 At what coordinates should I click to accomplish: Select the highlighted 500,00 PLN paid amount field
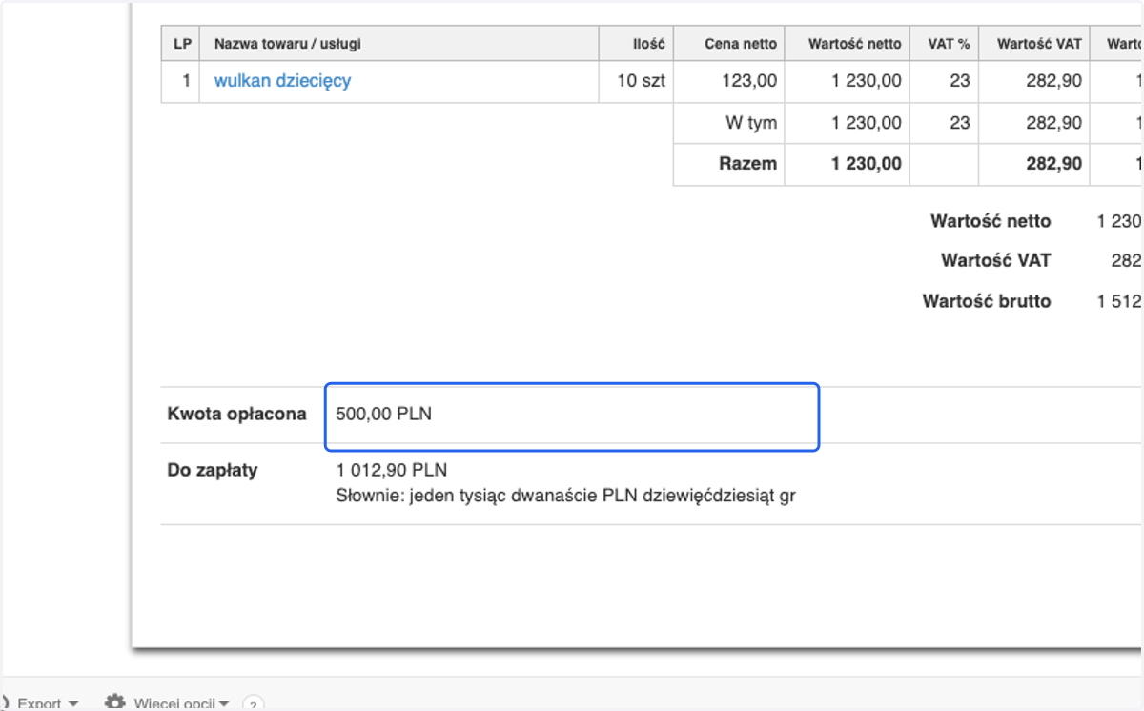click(x=572, y=416)
